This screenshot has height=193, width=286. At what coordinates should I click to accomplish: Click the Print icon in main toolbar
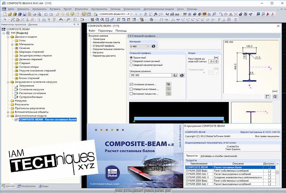34,14
